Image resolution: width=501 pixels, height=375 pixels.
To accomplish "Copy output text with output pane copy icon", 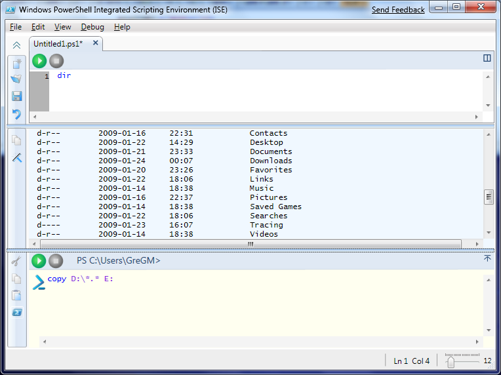I will (x=16, y=140).
